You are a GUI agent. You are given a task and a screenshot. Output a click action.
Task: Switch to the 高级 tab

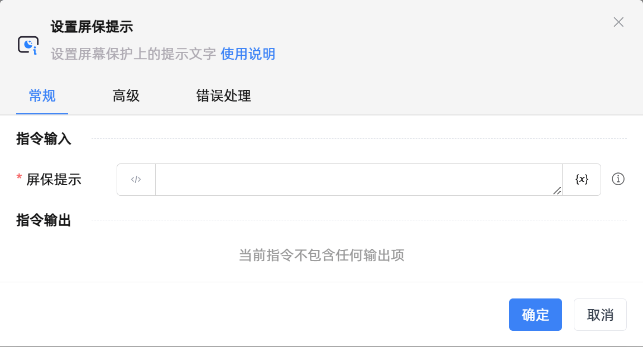pos(126,96)
